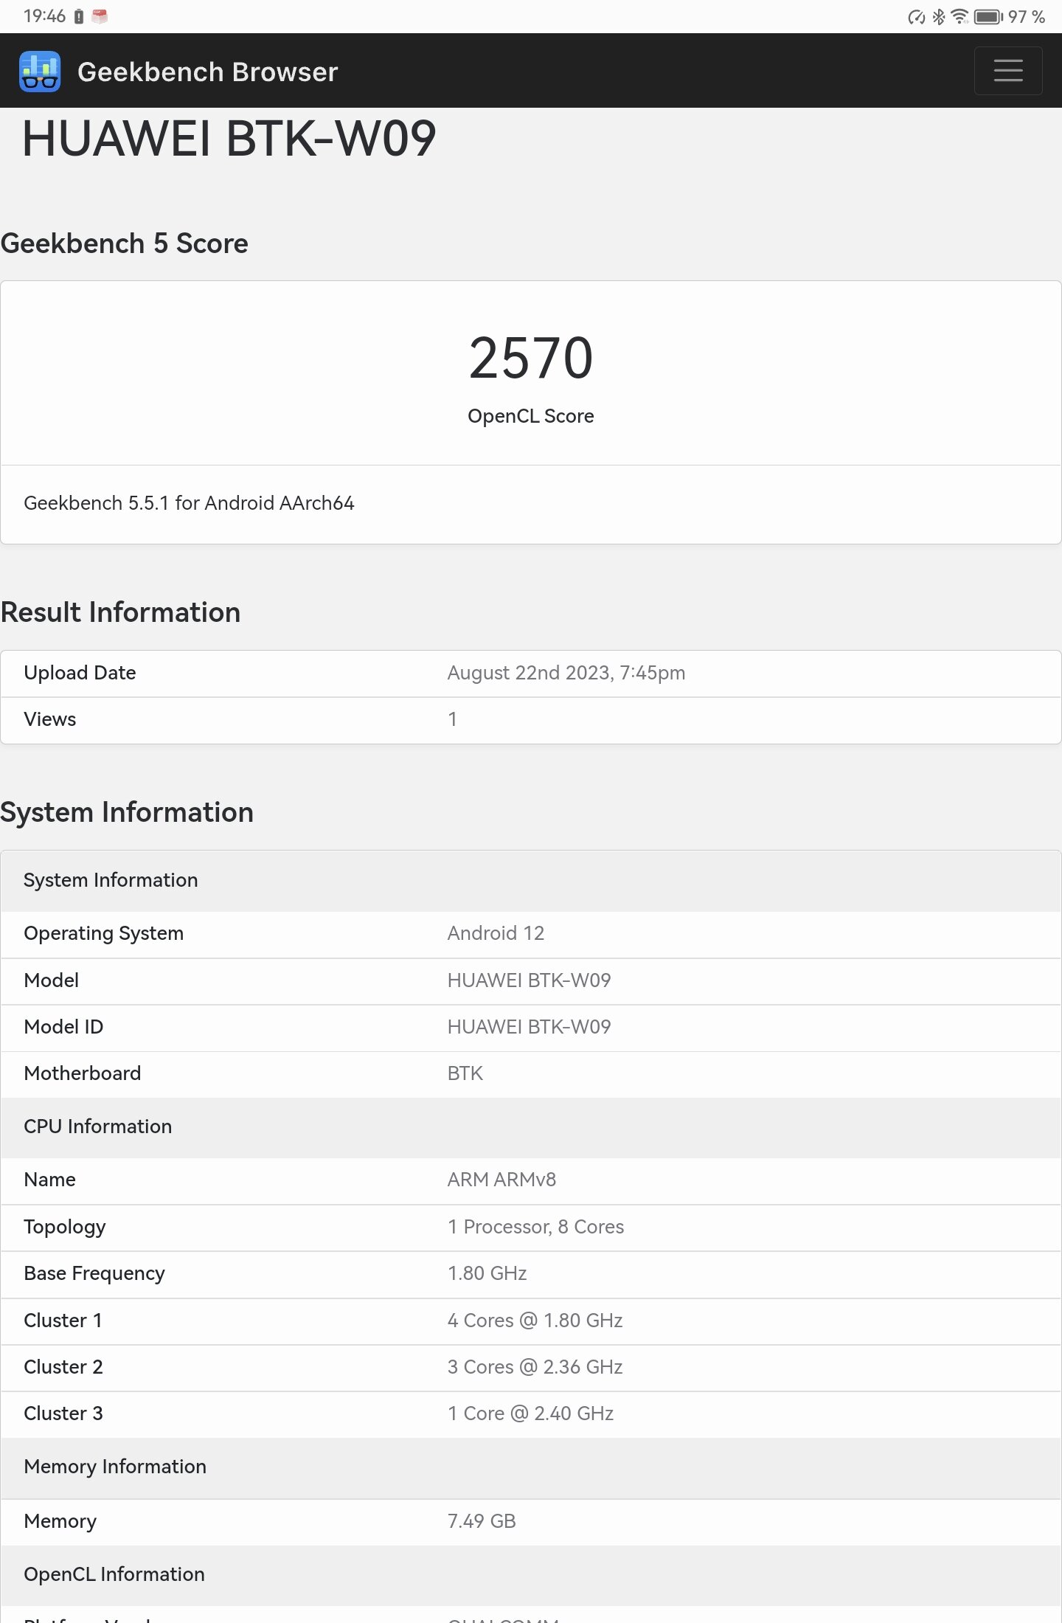Tap the battery icon beside 97 %
The width and height of the screenshot is (1062, 1623).
[988, 16]
